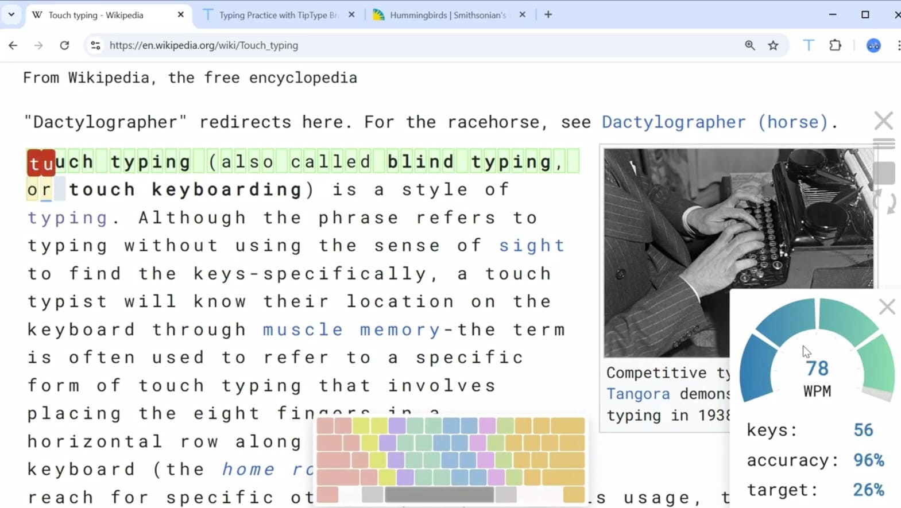This screenshot has width=901, height=508.
Task: Close the typing practice overlay with large X
Action: 883,121
